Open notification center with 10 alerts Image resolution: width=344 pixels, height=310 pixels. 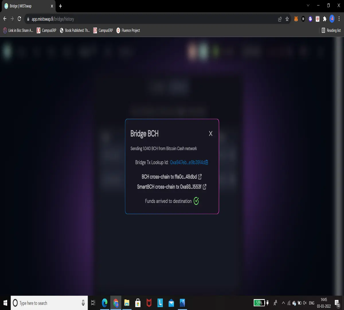click(337, 303)
